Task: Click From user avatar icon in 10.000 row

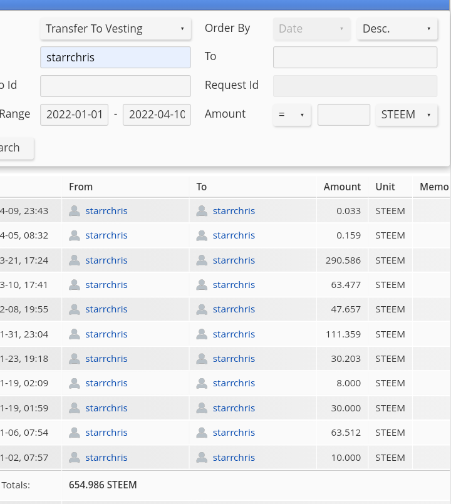Action: tap(75, 458)
